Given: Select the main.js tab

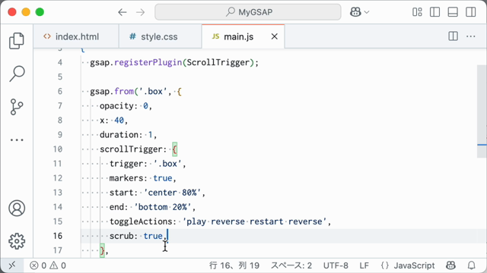Looking at the screenshot, I should (x=243, y=36).
